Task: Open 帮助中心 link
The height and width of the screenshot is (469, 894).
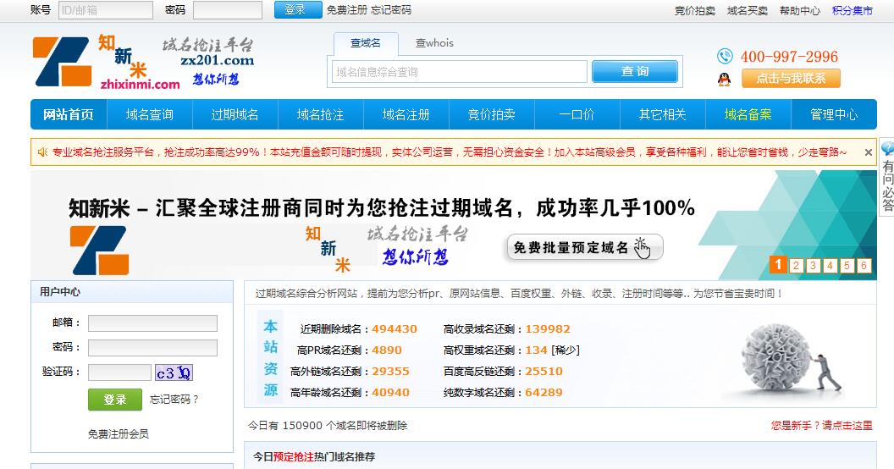Action: (x=800, y=11)
